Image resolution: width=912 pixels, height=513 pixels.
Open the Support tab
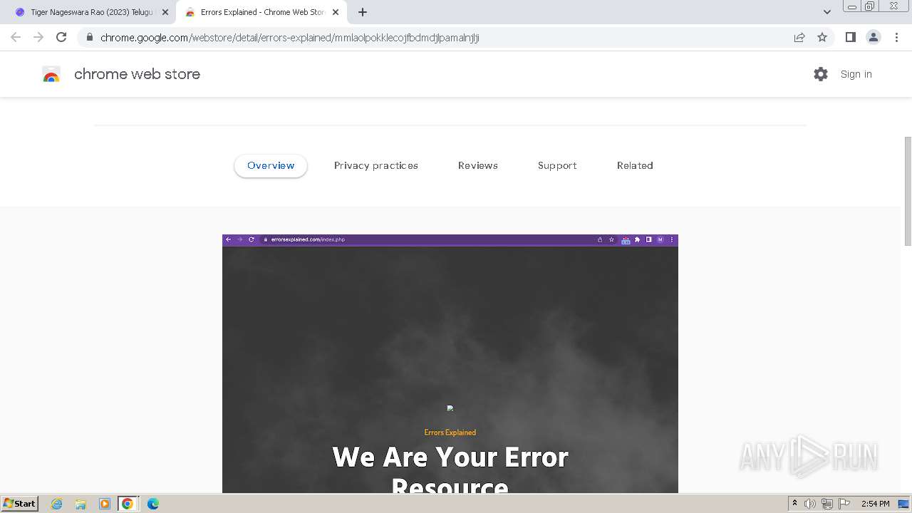point(557,165)
